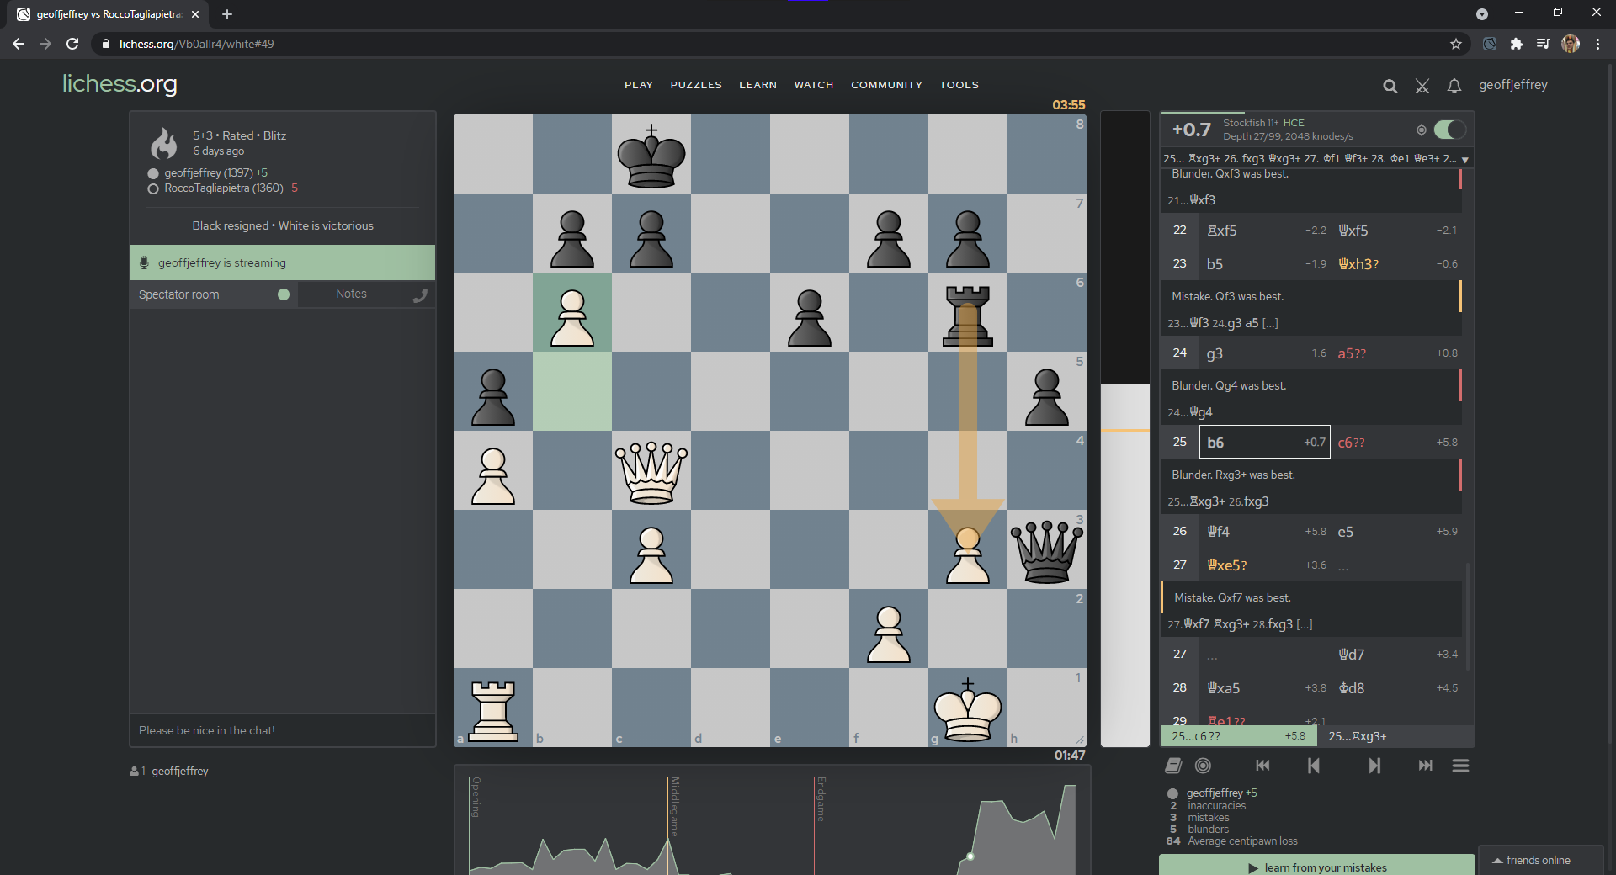Expand the engine line dropdown arrow
1616x875 pixels.
coord(1465,159)
